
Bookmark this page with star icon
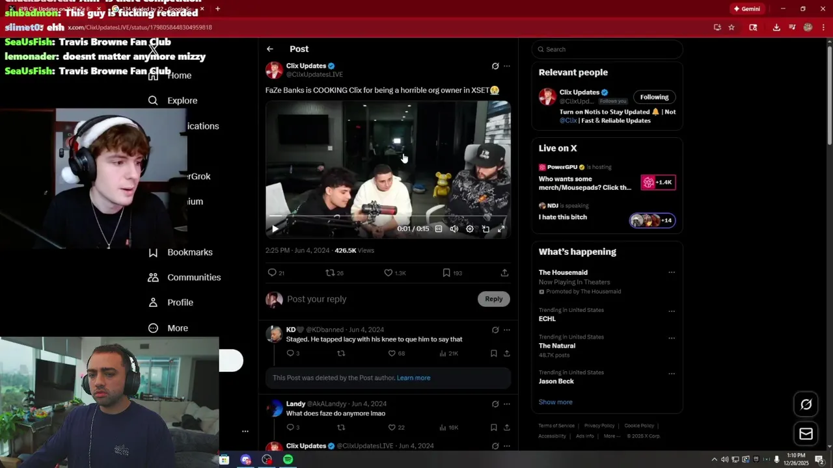731,27
